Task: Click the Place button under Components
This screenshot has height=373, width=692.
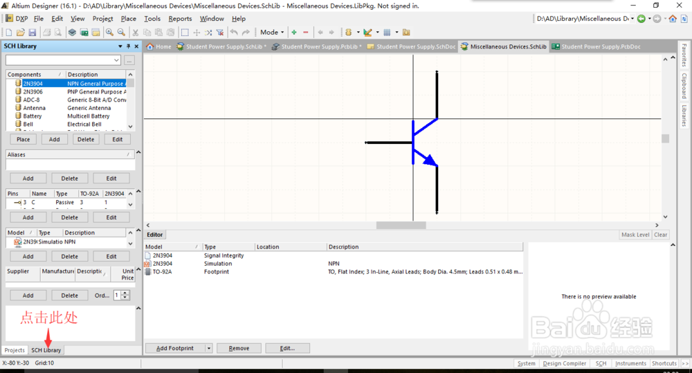Action: pos(24,139)
